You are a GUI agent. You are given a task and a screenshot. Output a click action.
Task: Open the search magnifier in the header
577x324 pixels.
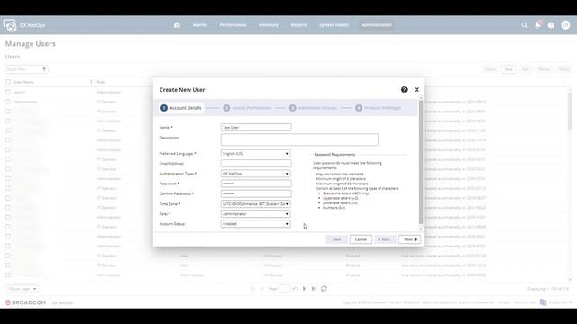(x=524, y=25)
